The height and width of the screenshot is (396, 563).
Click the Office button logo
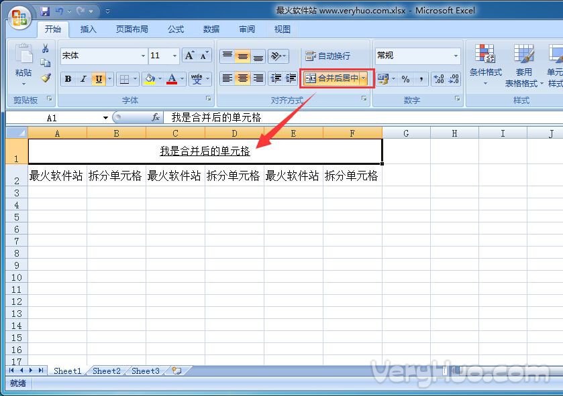[19, 18]
